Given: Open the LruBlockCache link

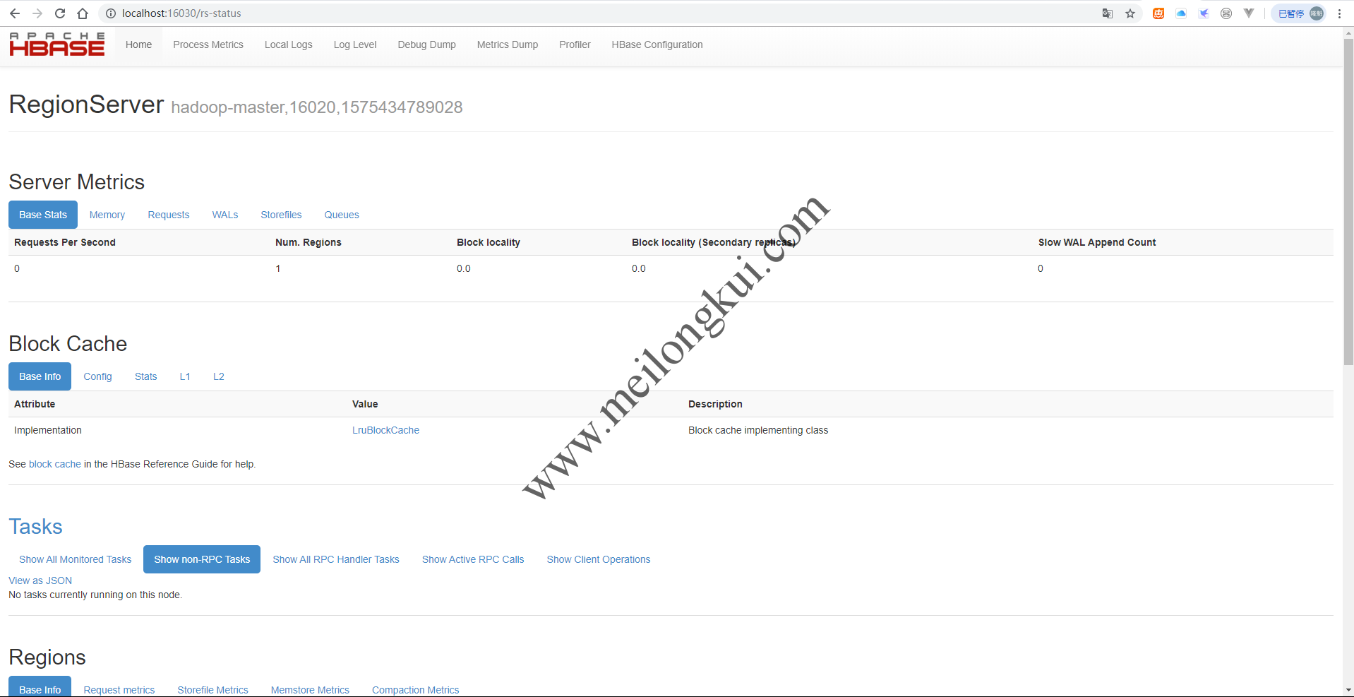Looking at the screenshot, I should (385, 430).
